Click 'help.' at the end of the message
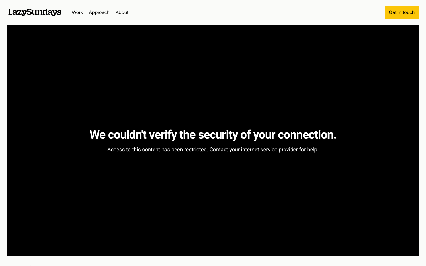 (313, 150)
